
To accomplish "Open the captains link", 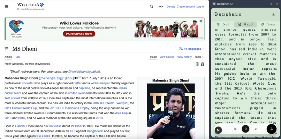I will (84, 88).
